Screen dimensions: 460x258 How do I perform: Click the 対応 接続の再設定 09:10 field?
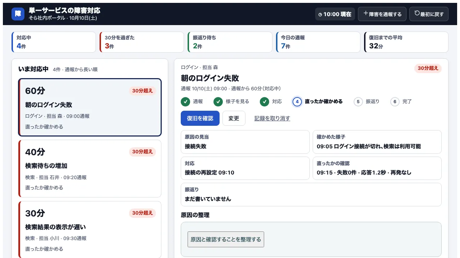pos(245,168)
